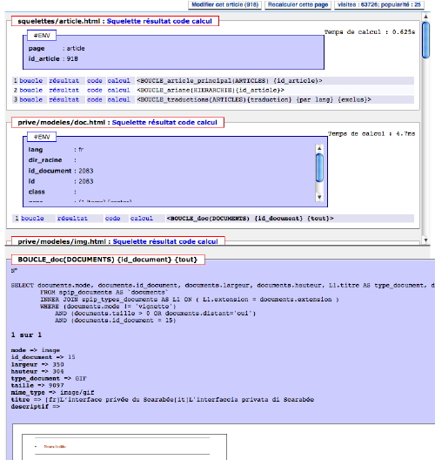Click 'calcul' link for BOUCLE_doc row

[x=142, y=219]
